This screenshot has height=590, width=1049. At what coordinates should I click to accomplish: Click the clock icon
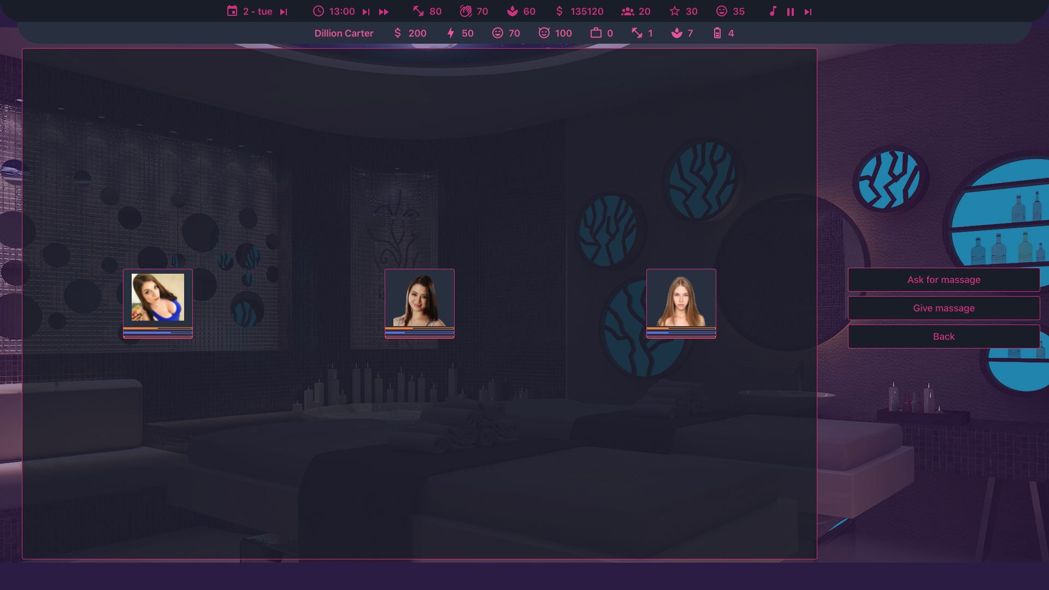[x=319, y=11]
